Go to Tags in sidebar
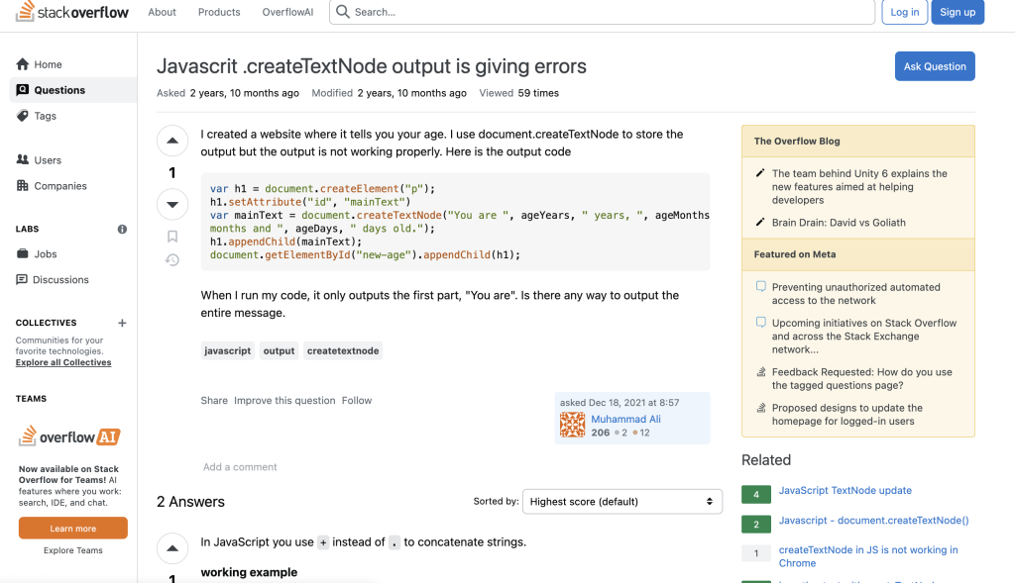 click(45, 116)
